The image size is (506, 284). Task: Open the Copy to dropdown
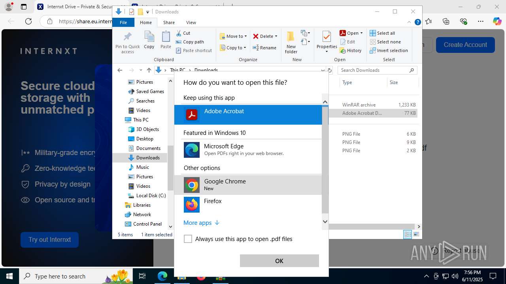click(233, 48)
